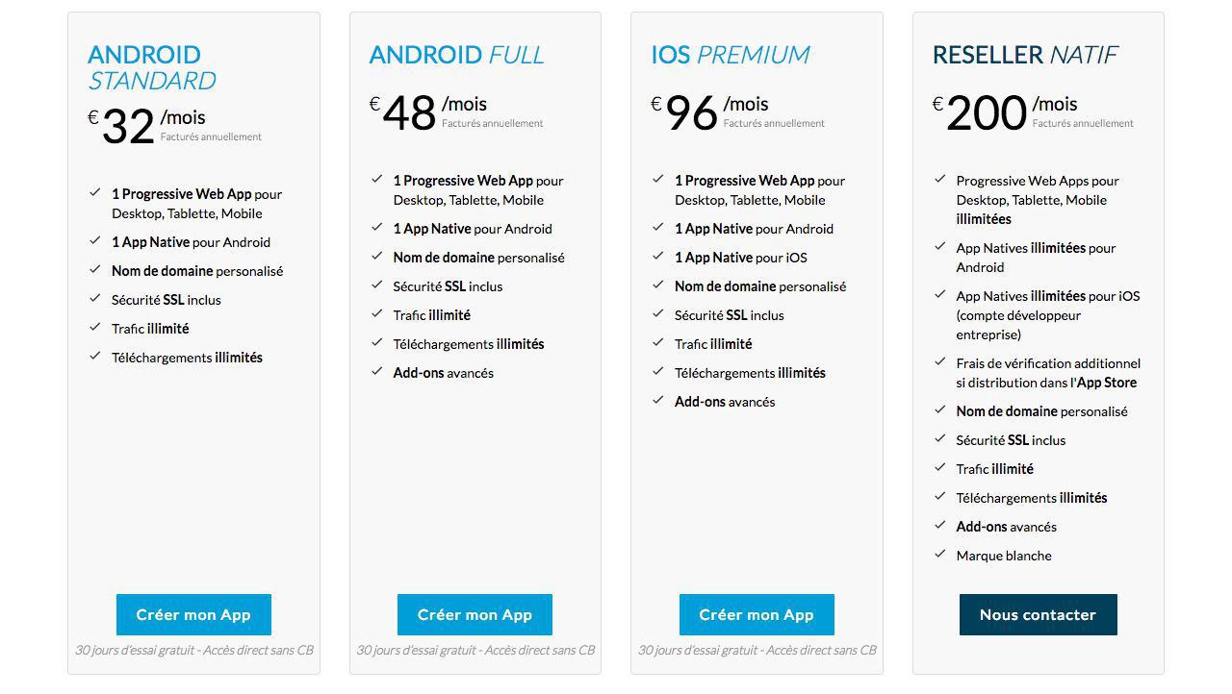
Task: Click checkmark beside Sécurité SSL inclus in Reseller
Action: coord(940,439)
